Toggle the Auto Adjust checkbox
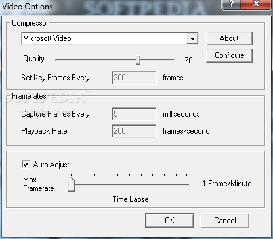 point(26,164)
